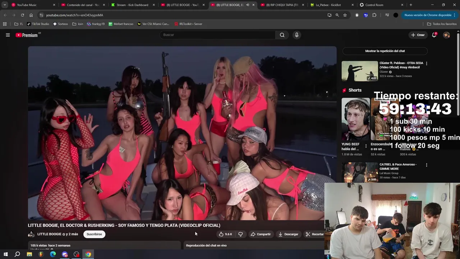460x259 pixels.
Task: Reload the current page
Action: click(22, 15)
